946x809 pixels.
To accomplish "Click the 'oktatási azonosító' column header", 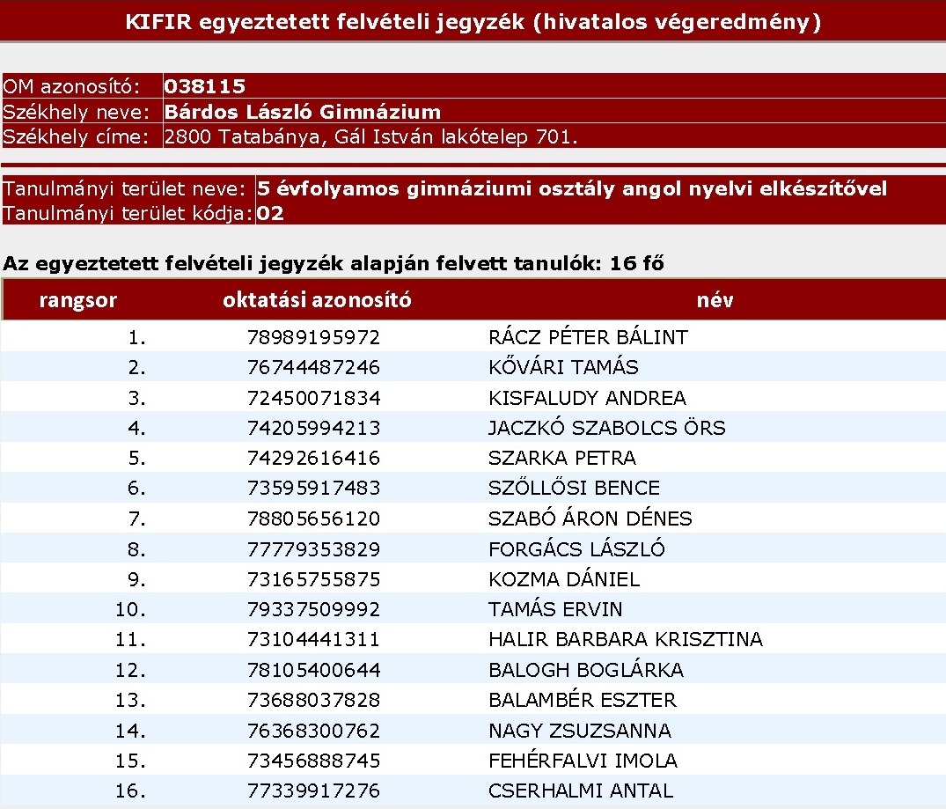I will 317,300.
